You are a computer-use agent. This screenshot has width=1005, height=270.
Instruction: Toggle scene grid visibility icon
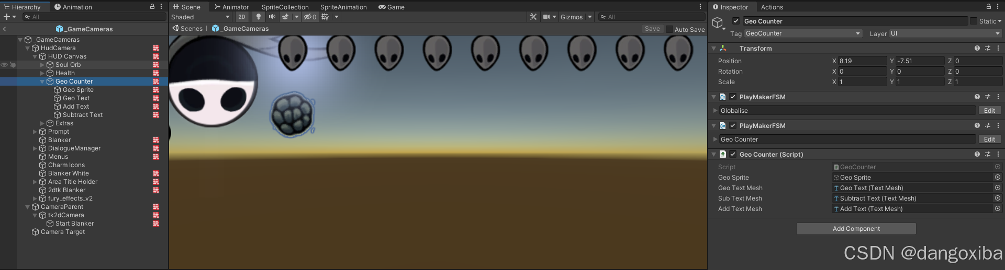coord(325,17)
